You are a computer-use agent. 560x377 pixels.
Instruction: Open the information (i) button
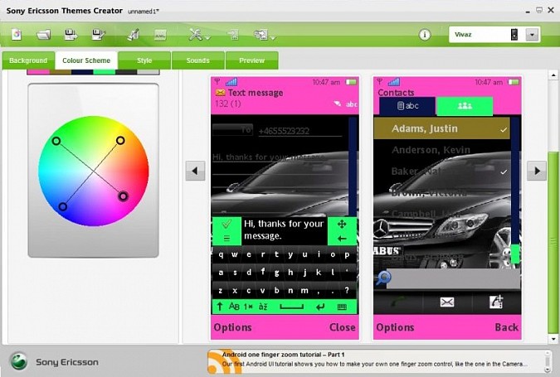(x=425, y=35)
